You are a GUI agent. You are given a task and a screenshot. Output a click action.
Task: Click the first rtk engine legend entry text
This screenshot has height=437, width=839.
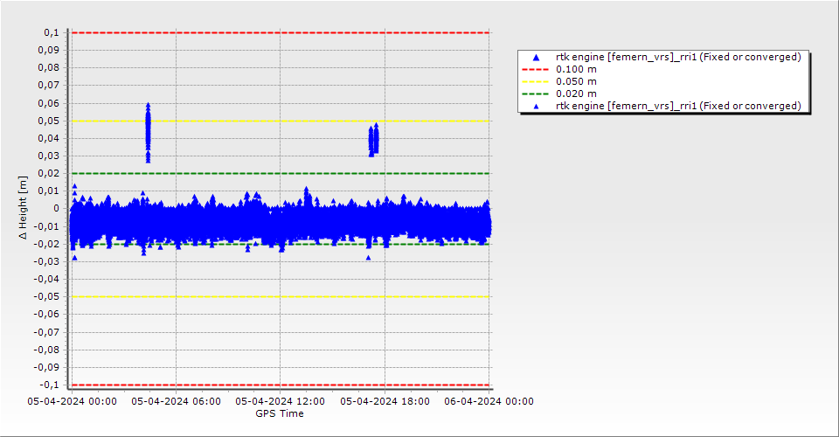coord(678,57)
